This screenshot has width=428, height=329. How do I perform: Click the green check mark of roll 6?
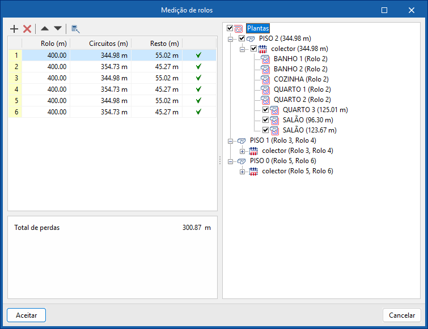click(x=199, y=112)
